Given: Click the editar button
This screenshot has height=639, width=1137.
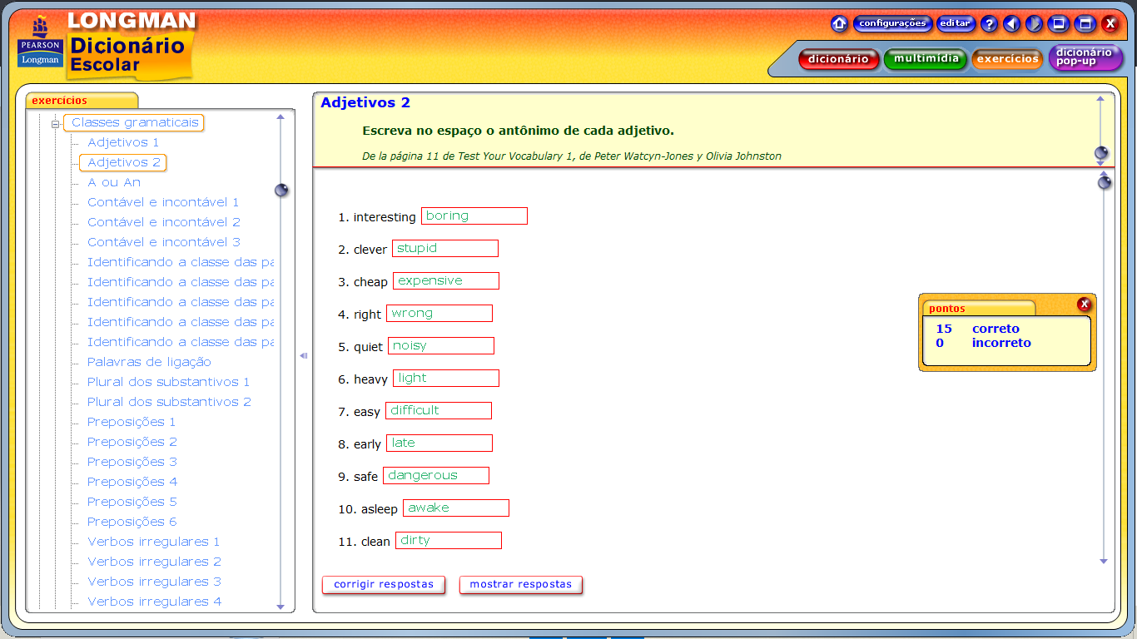Looking at the screenshot, I should [956, 23].
